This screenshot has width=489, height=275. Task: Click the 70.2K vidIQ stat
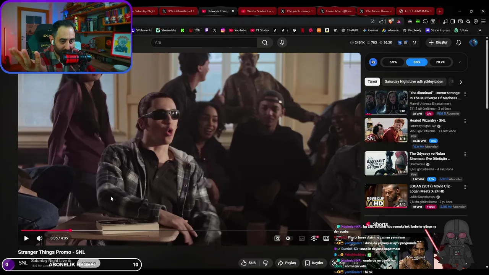pyautogui.click(x=440, y=62)
